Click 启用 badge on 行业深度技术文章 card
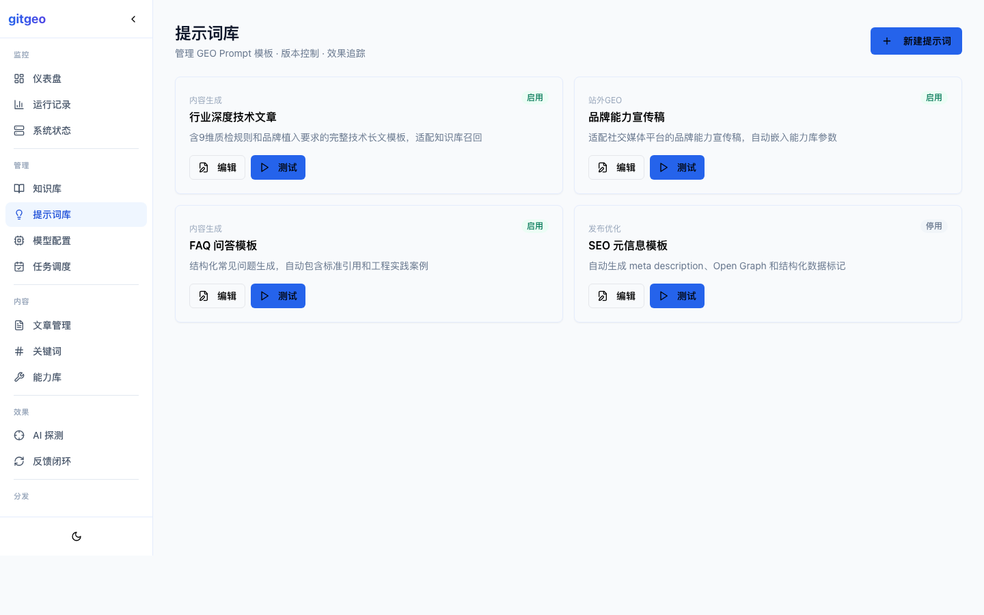984x615 pixels. 535,98
